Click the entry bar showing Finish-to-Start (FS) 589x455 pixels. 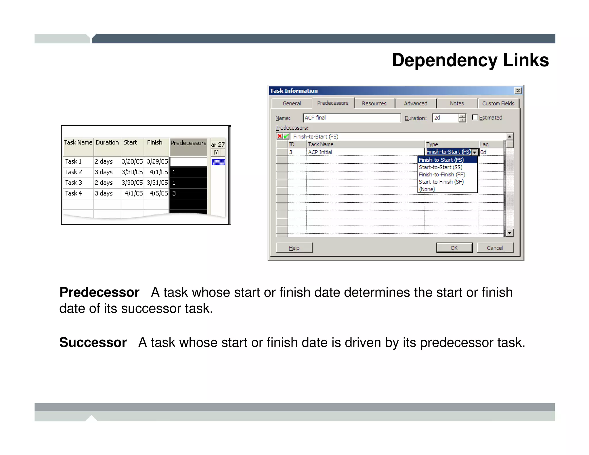[398, 136]
